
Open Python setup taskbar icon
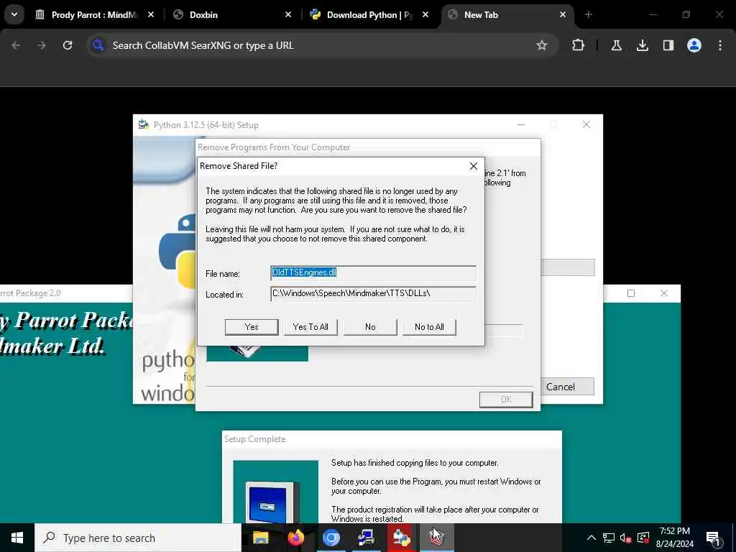(401, 538)
